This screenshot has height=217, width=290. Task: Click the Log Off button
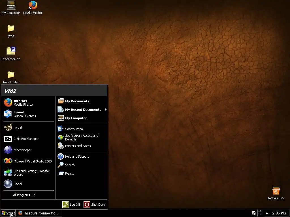71,205
